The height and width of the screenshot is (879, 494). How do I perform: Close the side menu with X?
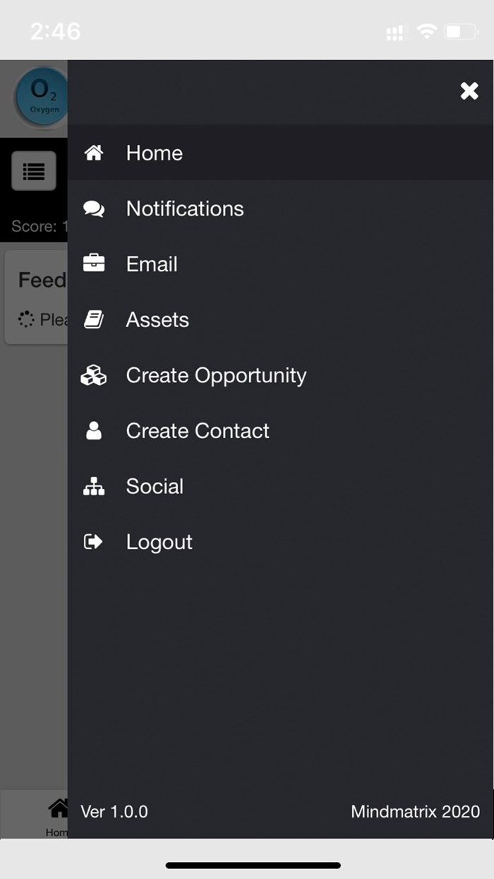(x=469, y=90)
